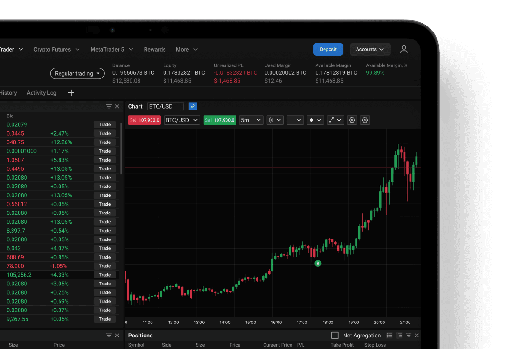Open the Rewards menu item

point(154,49)
